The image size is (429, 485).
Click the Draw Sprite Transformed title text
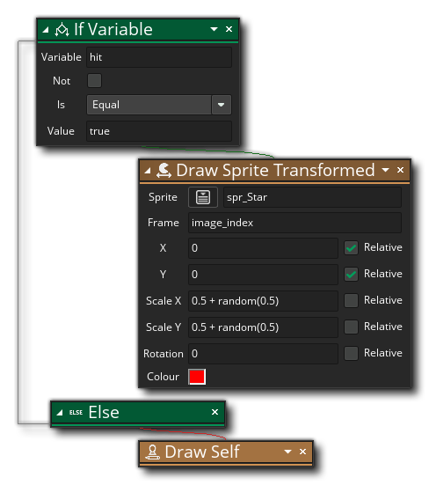click(x=275, y=171)
